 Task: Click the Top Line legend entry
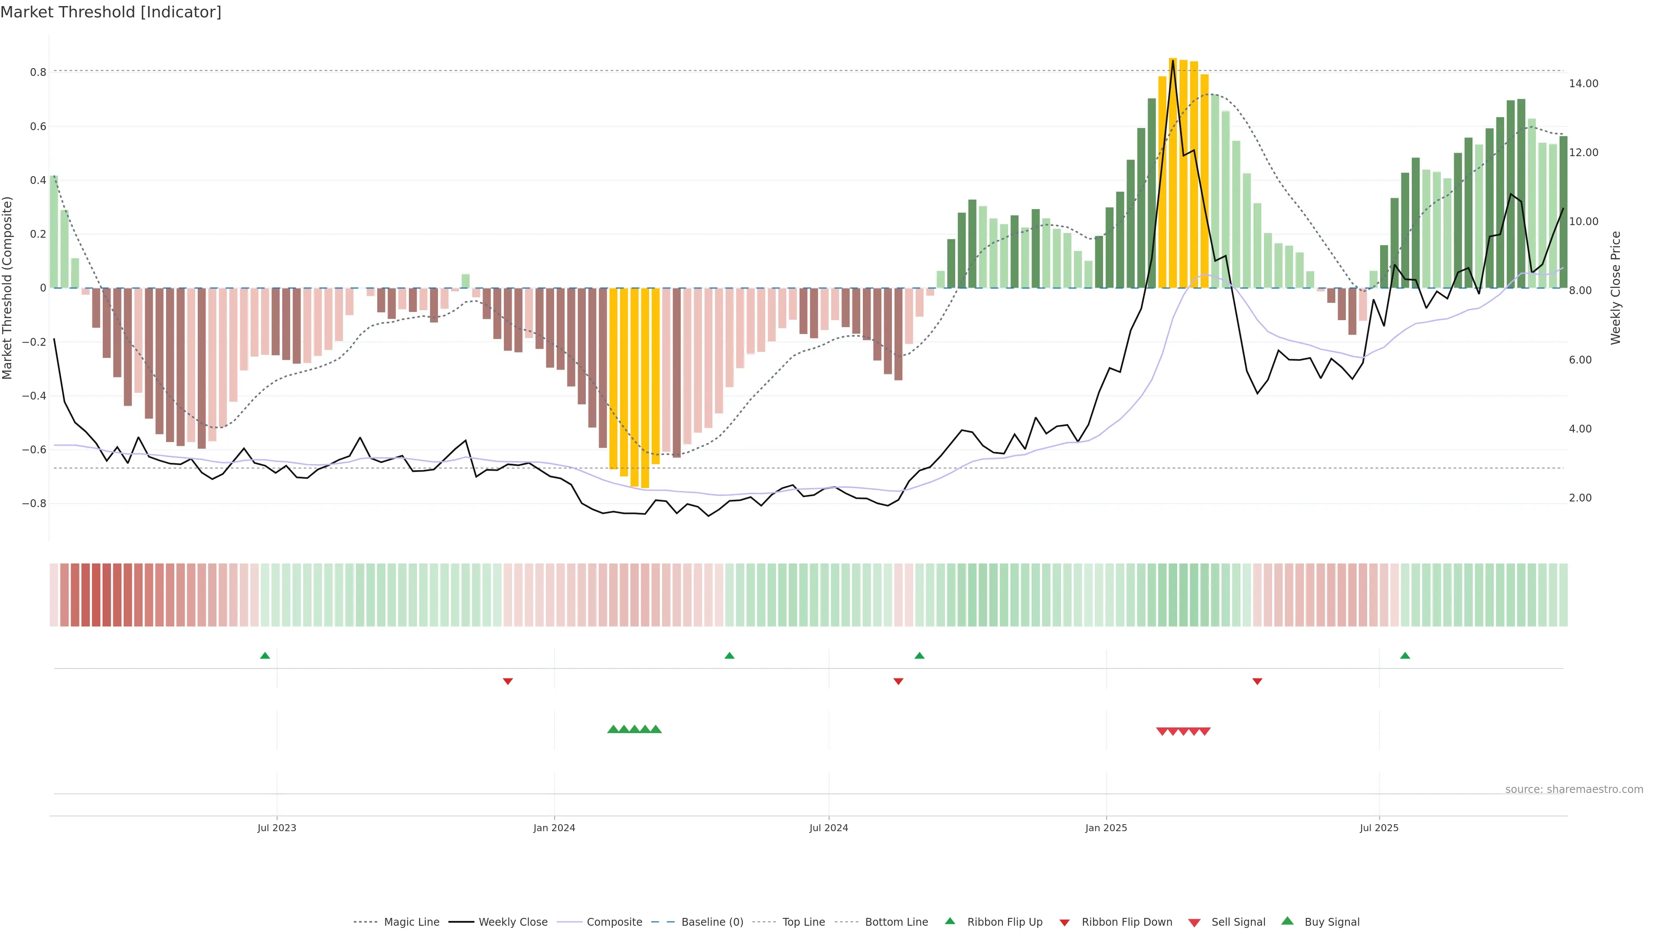(803, 921)
